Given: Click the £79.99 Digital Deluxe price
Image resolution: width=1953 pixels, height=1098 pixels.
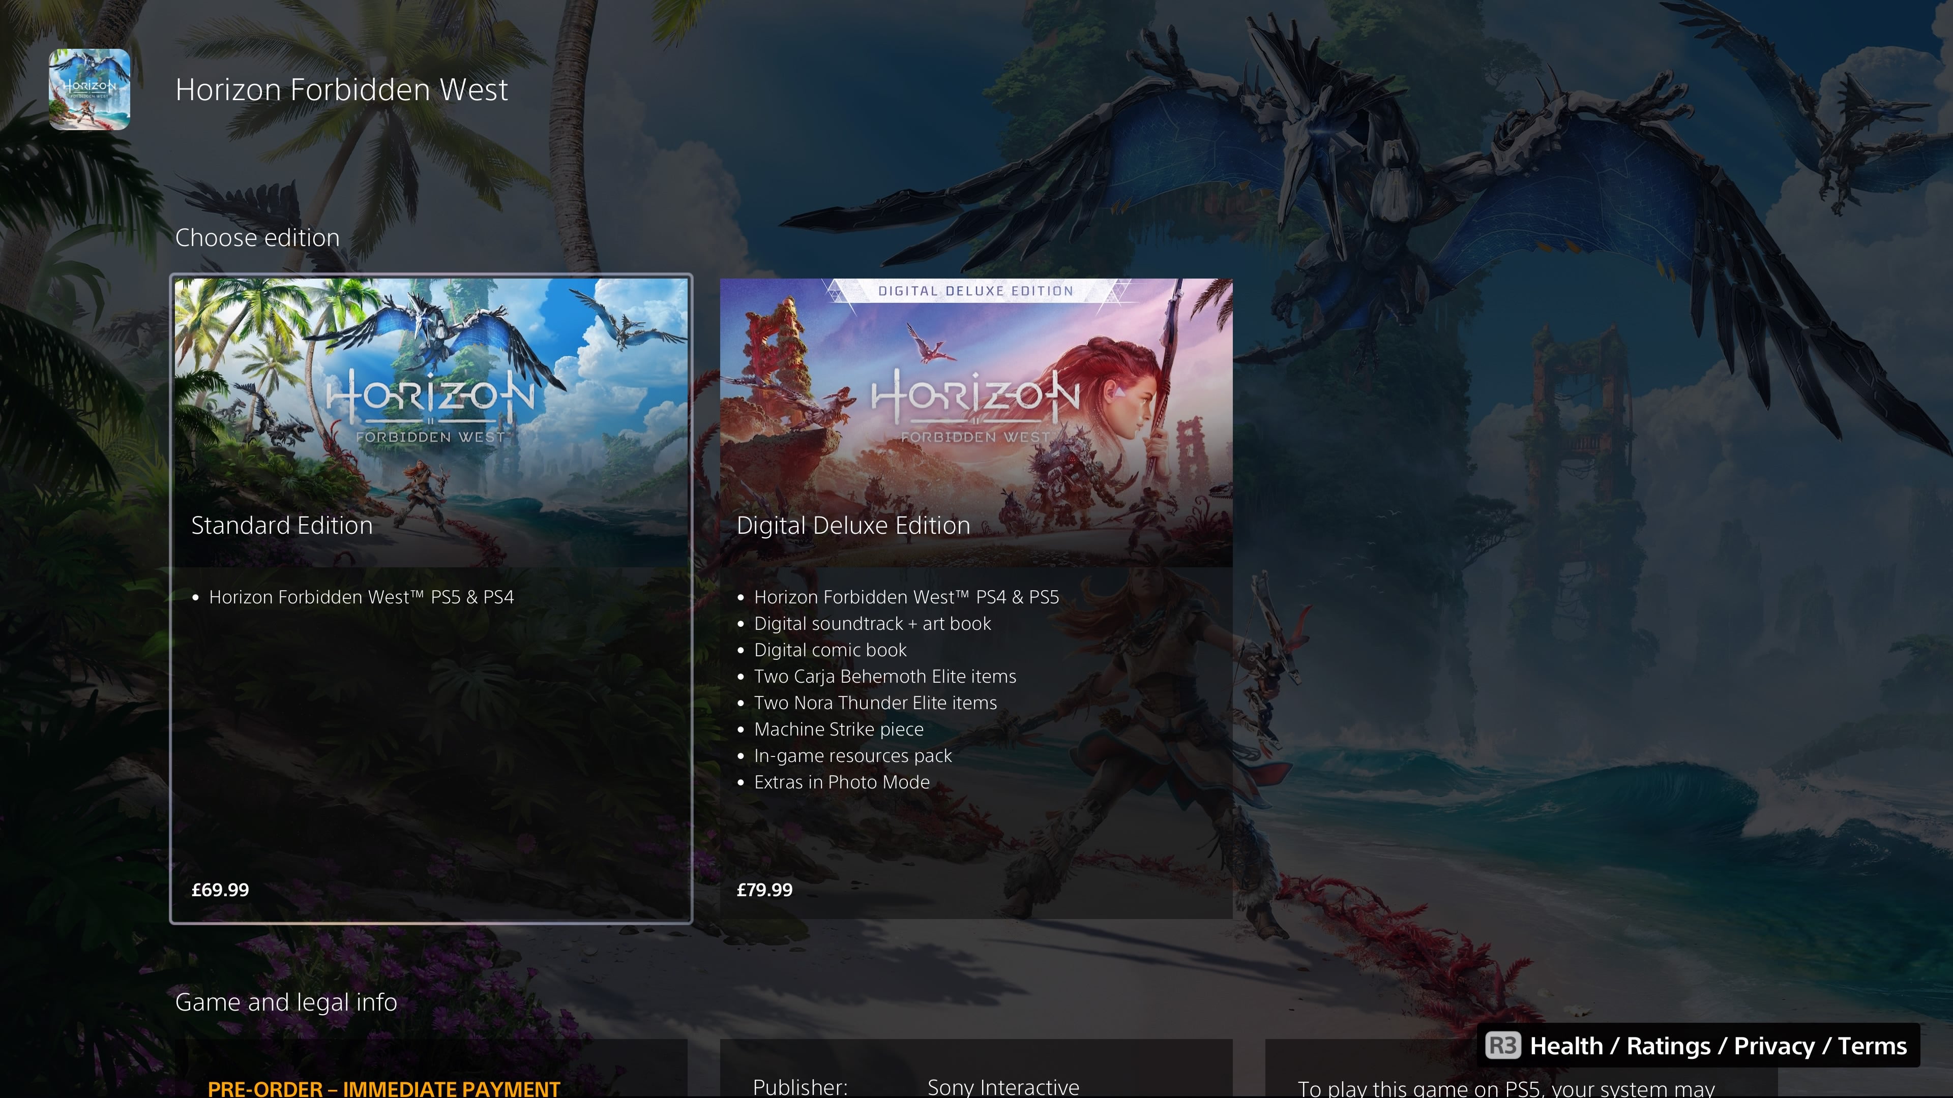Looking at the screenshot, I should click(764, 890).
